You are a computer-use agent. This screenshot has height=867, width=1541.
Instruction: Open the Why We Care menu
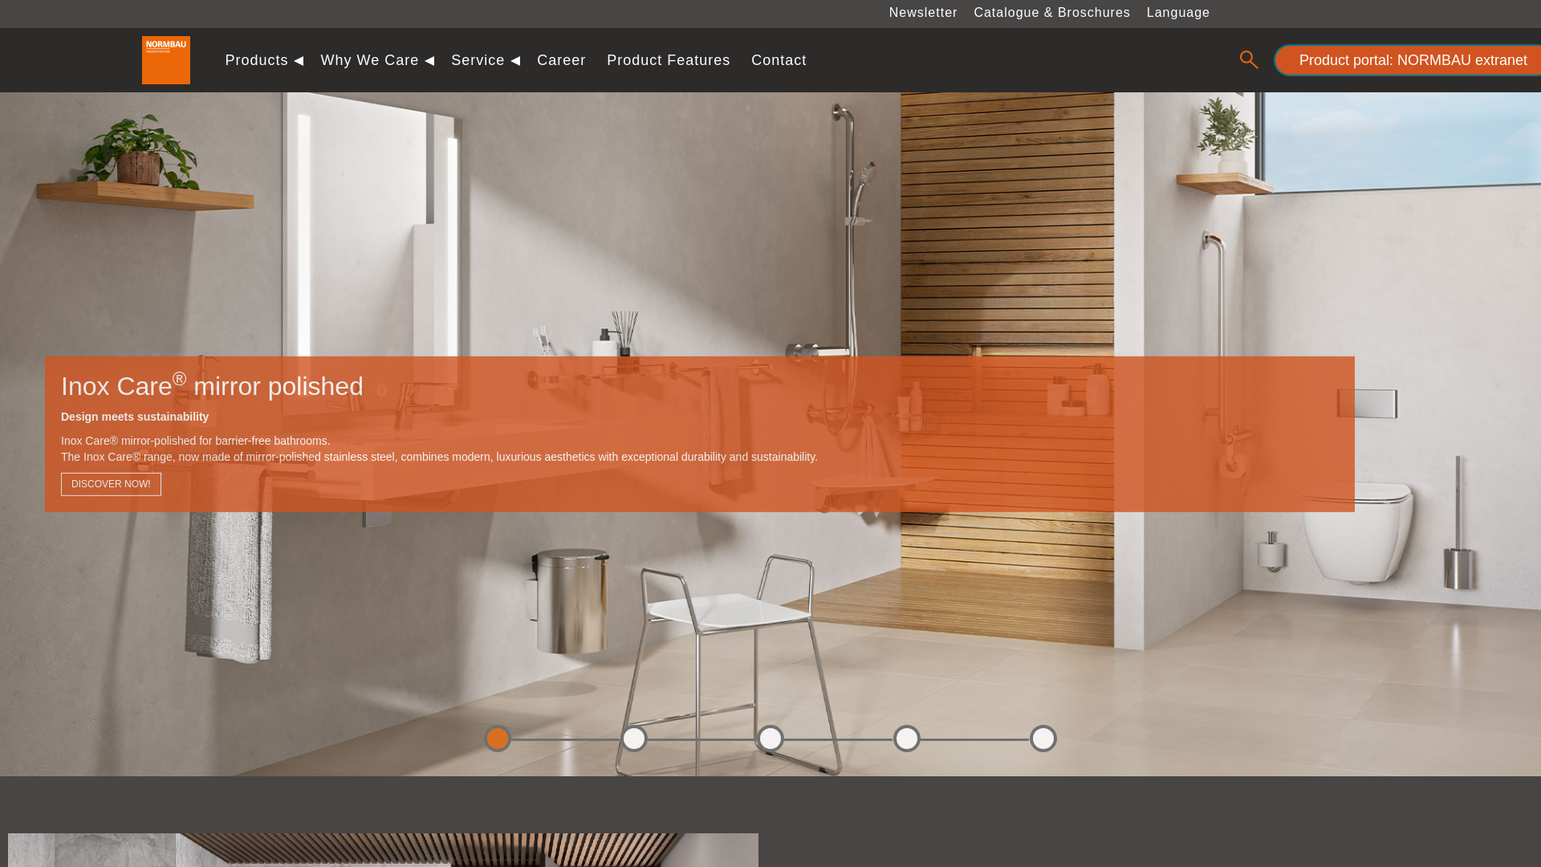click(370, 60)
